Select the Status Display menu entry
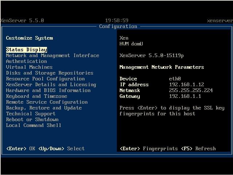This screenshot has width=233, height=175. point(27,49)
